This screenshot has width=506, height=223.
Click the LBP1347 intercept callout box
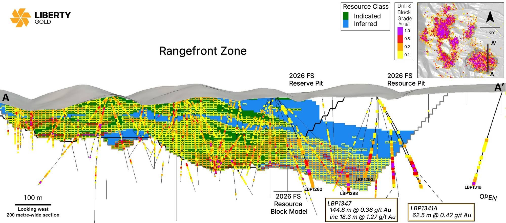(361, 210)
